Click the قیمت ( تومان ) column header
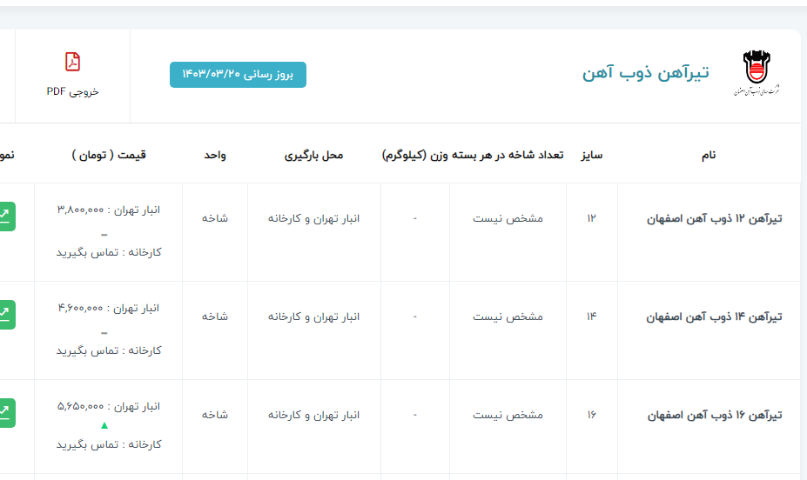The height and width of the screenshot is (480, 807). 109,155
